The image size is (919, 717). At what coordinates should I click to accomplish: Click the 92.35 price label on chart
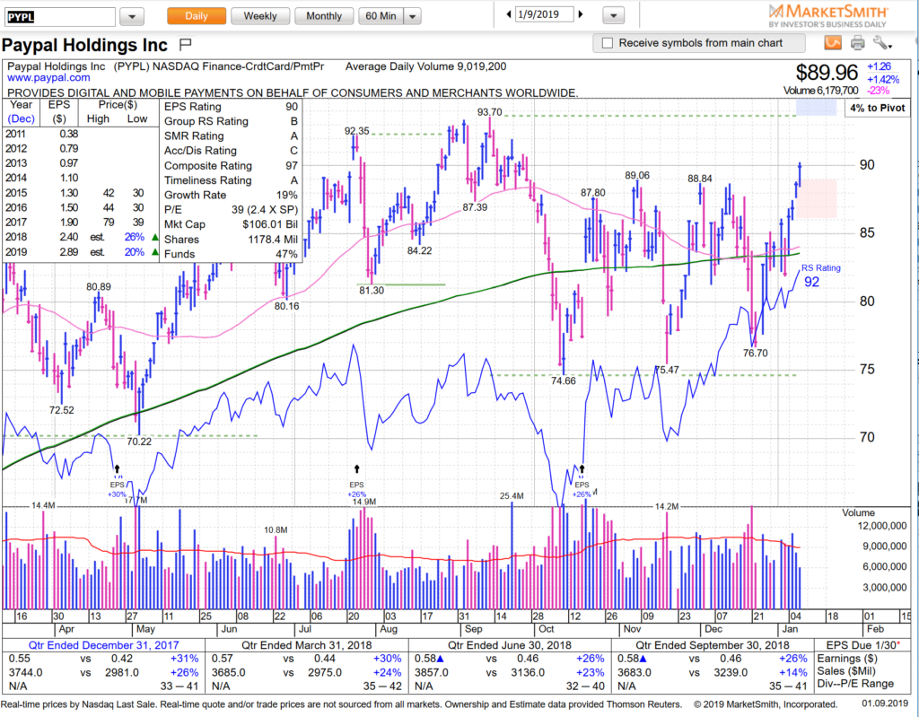(357, 131)
